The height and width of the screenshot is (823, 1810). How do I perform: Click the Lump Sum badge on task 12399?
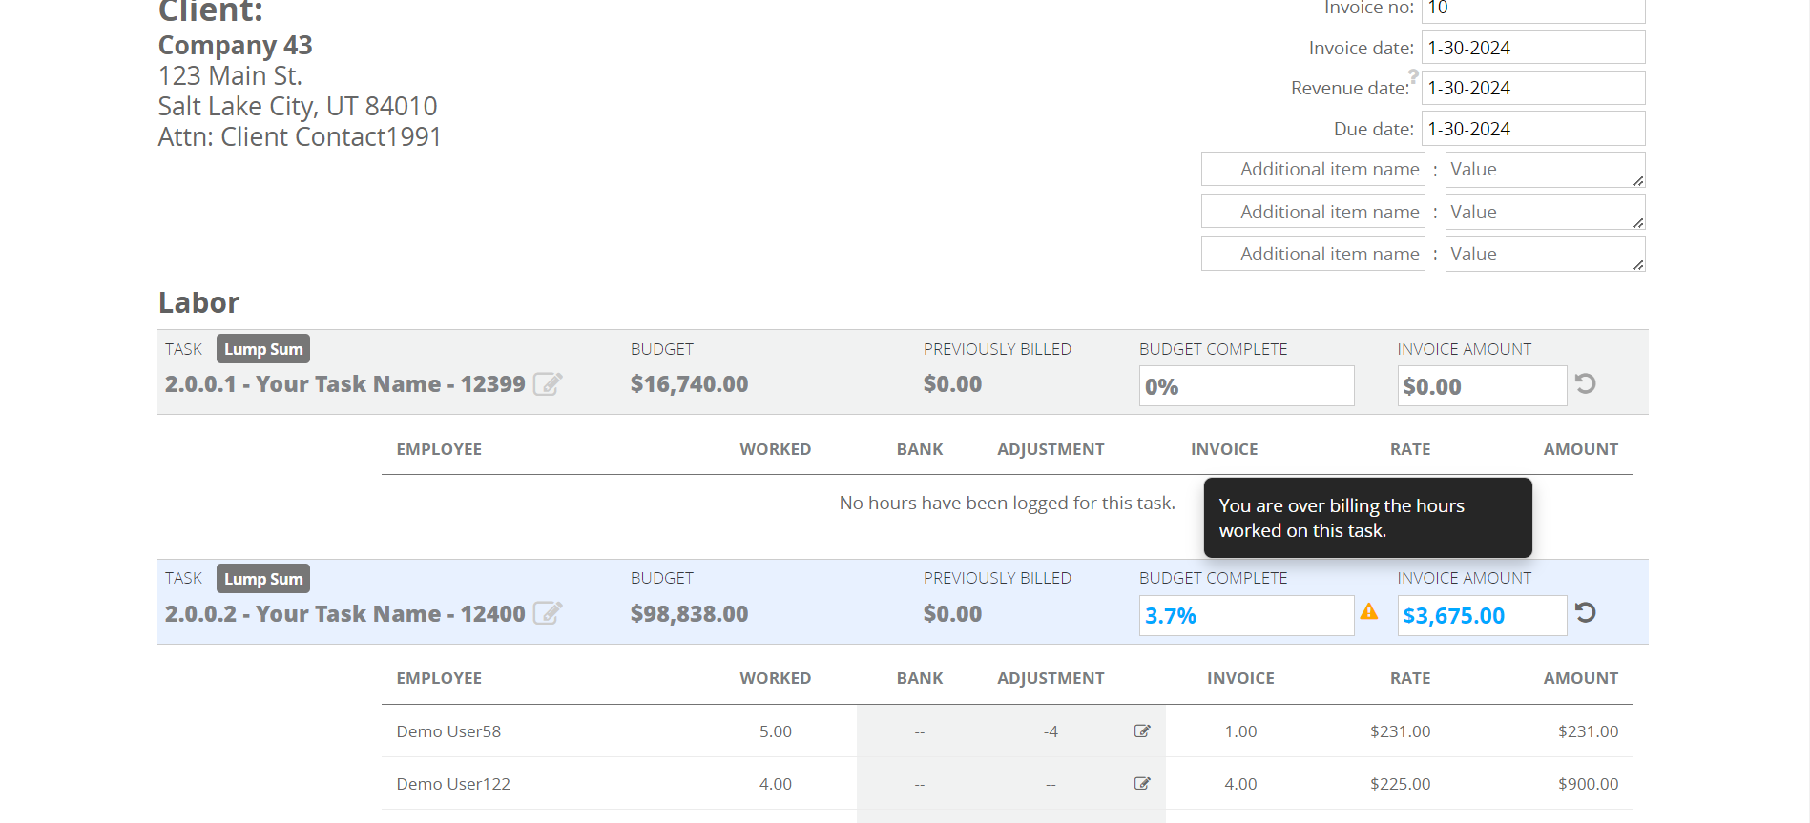(263, 349)
